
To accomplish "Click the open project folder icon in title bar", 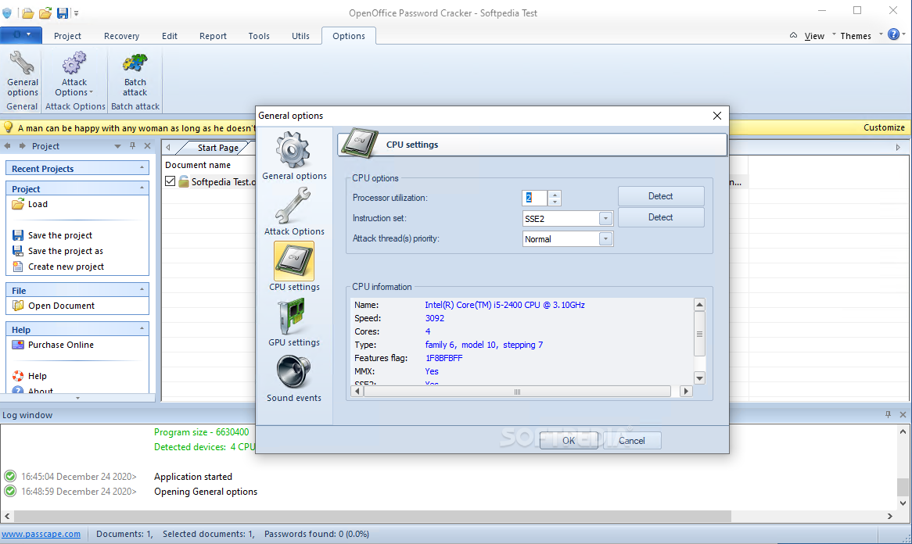I will click(45, 13).
